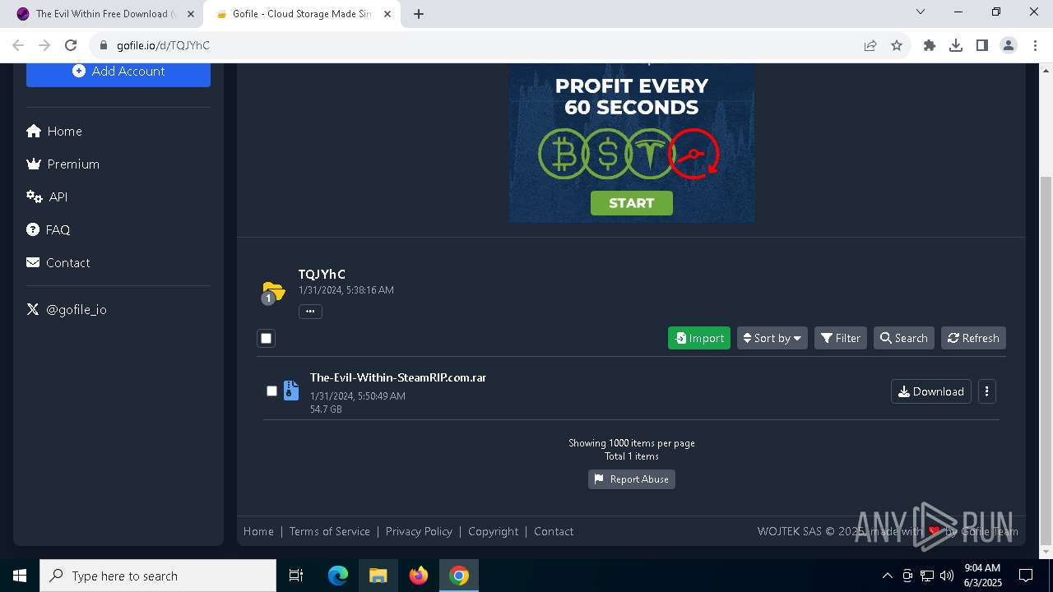Click the Home icon in the sidebar
The height and width of the screenshot is (592, 1053).
(34, 132)
